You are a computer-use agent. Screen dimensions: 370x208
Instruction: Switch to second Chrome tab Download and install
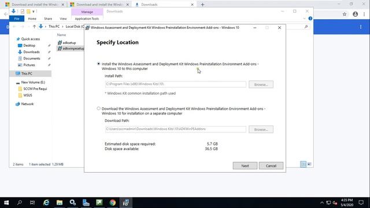(x=99, y=5)
